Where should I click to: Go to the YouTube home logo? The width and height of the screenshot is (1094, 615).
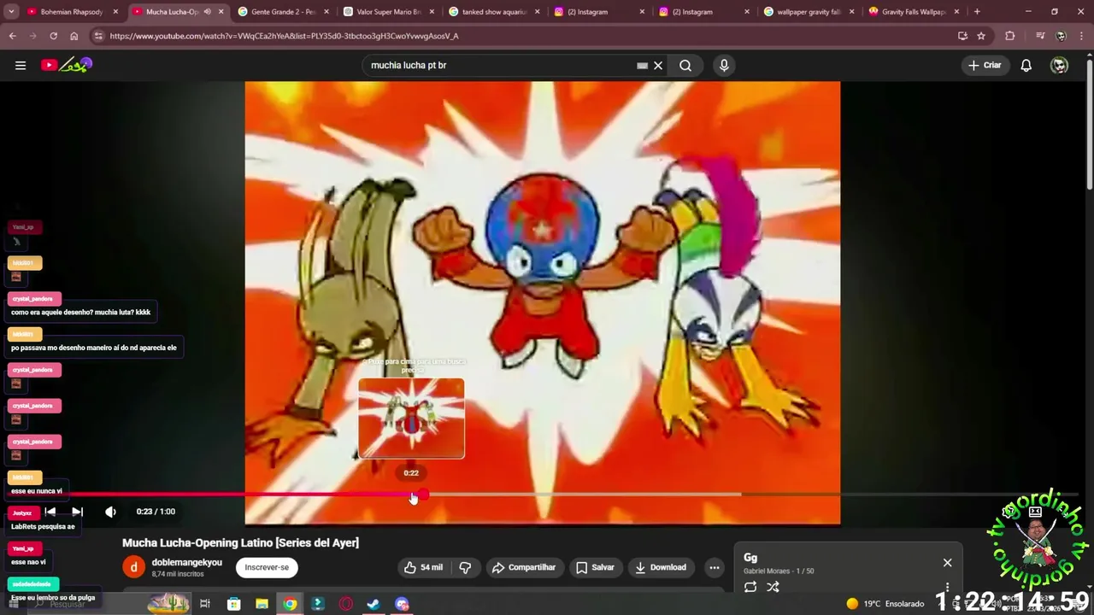(x=66, y=65)
